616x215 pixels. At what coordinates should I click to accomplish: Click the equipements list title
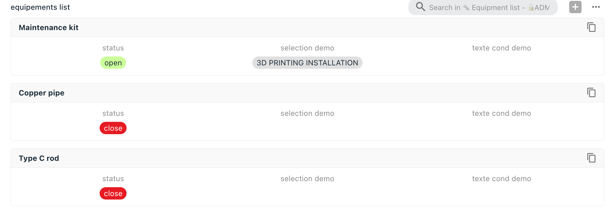(40, 7)
